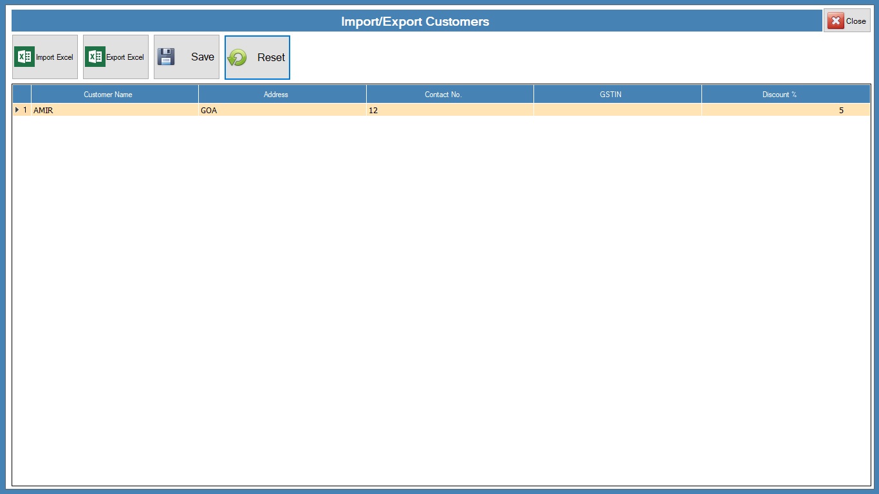Select the AMIR customer name cell
Screen dimensions: 879x494
(115, 111)
